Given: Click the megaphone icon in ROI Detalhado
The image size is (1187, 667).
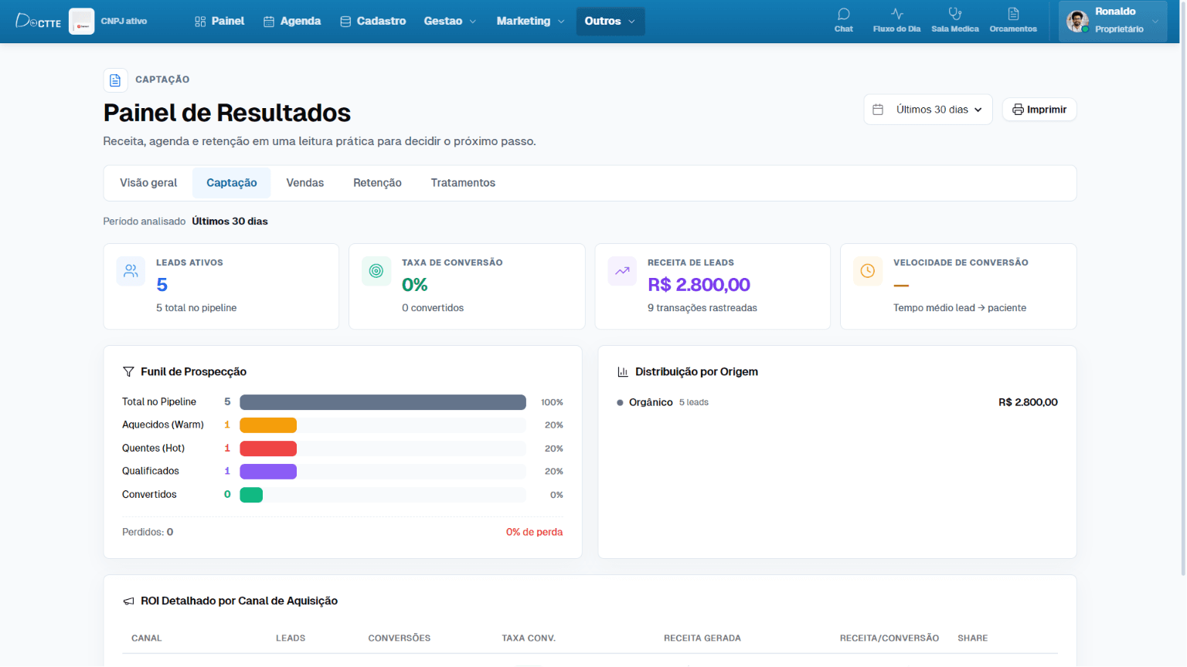Looking at the screenshot, I should (128, 601).
